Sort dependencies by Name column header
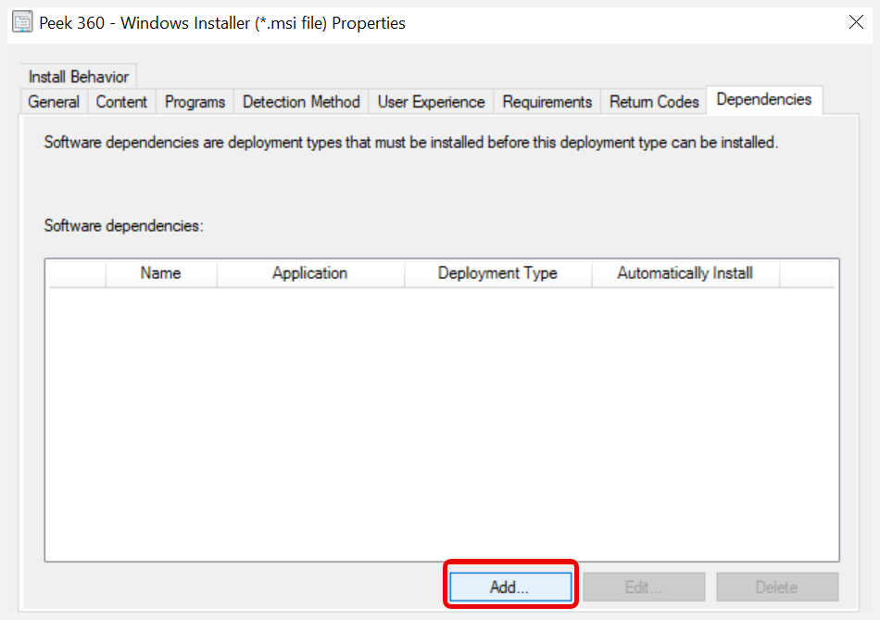Screen dimensions: 880x620 tap(161, 273)
